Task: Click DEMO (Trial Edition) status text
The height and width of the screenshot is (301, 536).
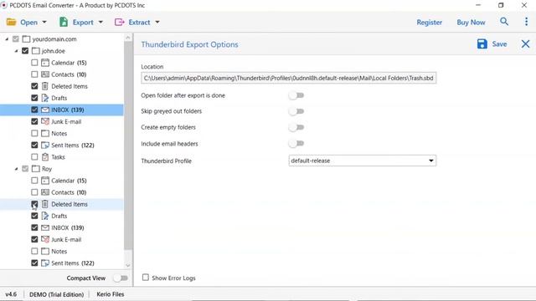Action: tap(56, 294)
